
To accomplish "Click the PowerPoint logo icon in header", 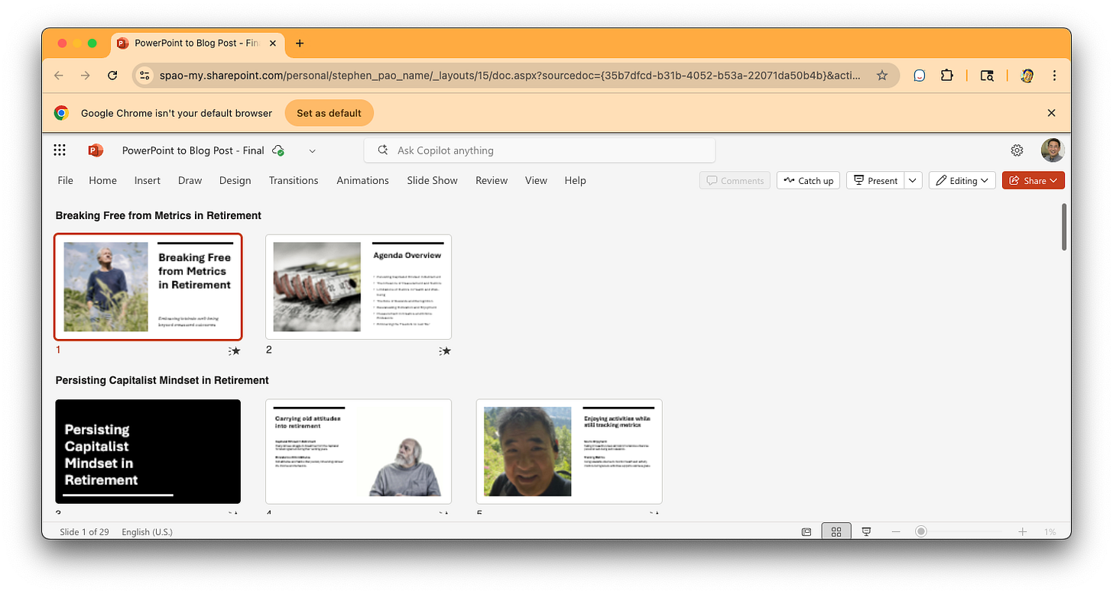I will 96,150.
